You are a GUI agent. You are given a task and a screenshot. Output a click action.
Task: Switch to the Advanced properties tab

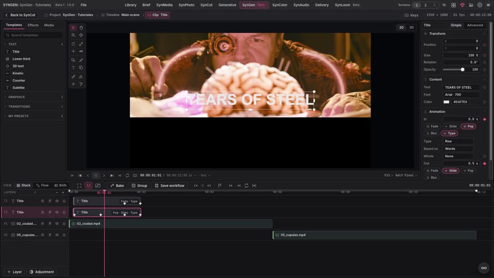[x=475, y=25]
